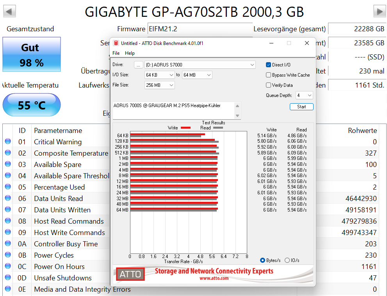Click Start to run benchmark

(301, 107)
